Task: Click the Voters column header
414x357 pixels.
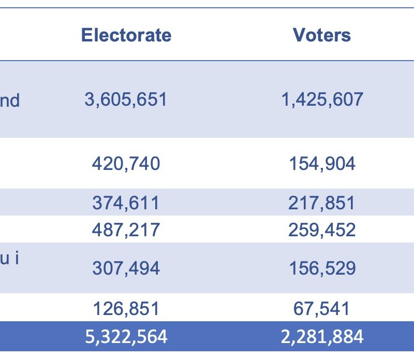Action: (x=322, y=35)
